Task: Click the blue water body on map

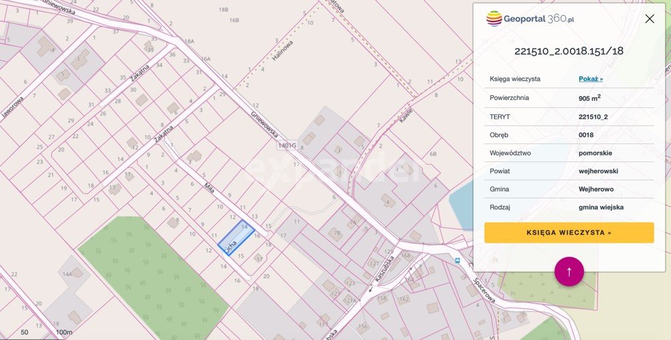Action: pyautogui.click(x=462, y=202)
